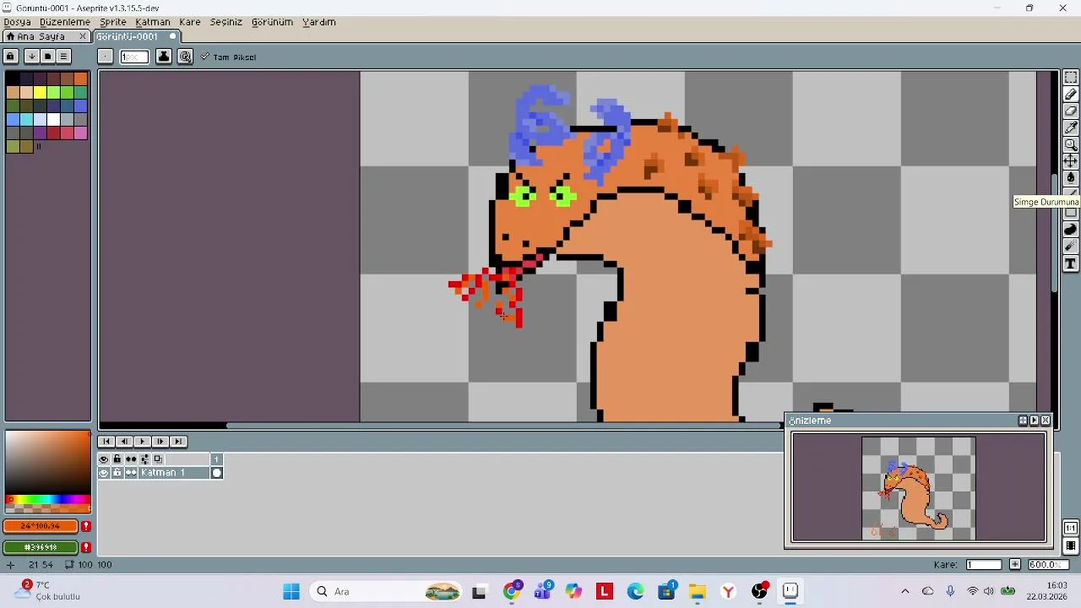Open the palette options menu
This screenshot has width=1081, height=608.
(x=63, y=57)
